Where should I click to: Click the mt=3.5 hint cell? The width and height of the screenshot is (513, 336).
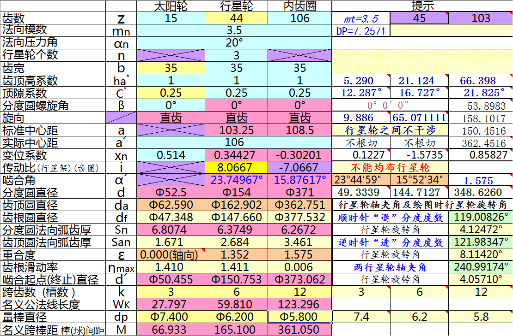click(361, 18)
